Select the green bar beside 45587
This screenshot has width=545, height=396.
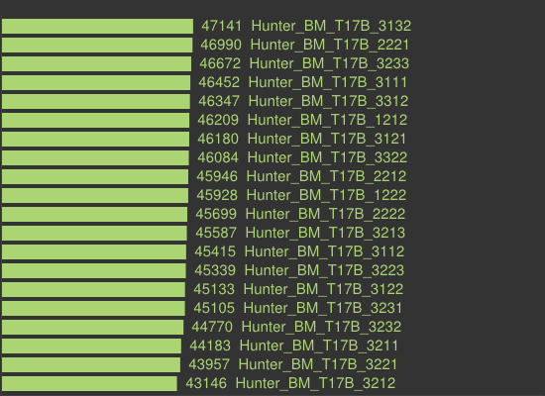(94, 233)
